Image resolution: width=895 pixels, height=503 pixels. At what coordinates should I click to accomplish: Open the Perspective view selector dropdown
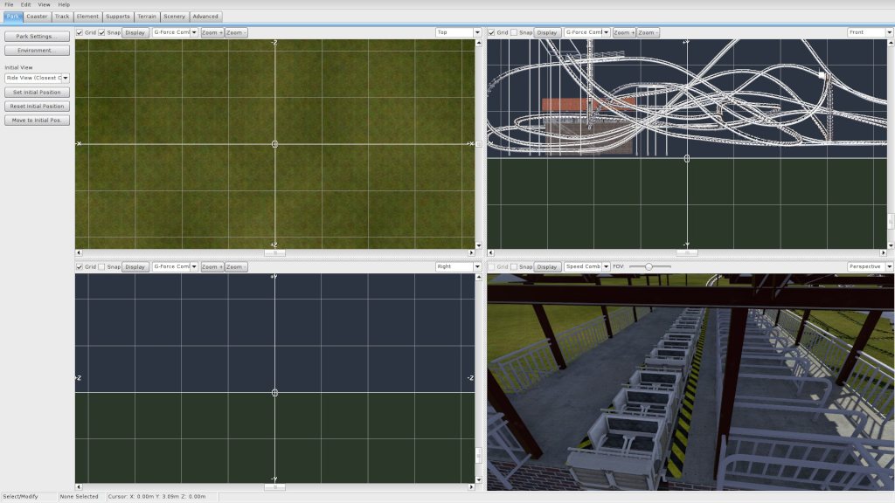870,267
